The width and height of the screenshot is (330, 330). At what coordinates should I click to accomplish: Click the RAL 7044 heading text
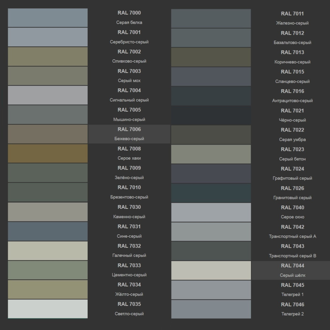point(293,266)
